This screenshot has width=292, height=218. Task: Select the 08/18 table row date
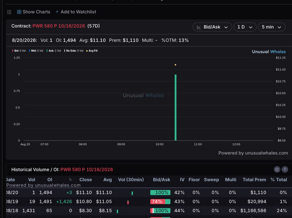pyautogui.click(x=12, y=211)
